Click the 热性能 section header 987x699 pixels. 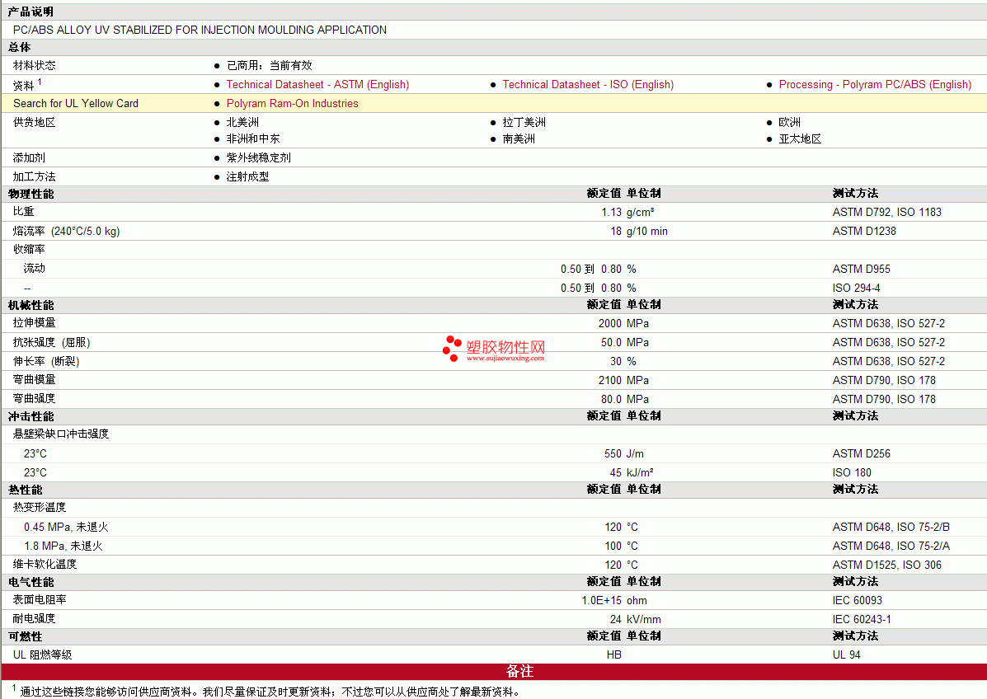(x=26, y=490)
